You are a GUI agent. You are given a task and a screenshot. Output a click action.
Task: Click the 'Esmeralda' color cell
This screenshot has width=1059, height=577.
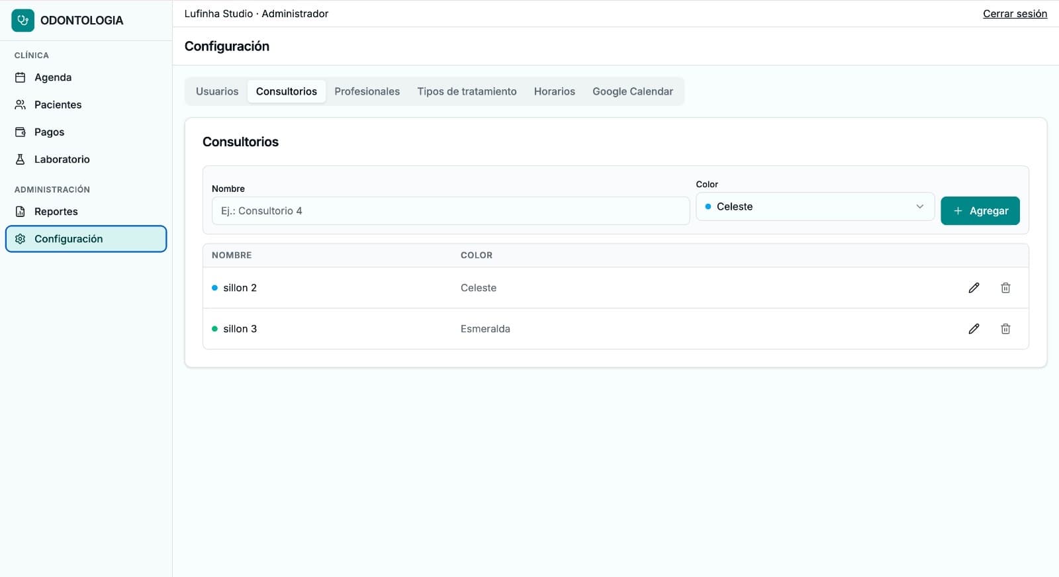tap(485, 329)
